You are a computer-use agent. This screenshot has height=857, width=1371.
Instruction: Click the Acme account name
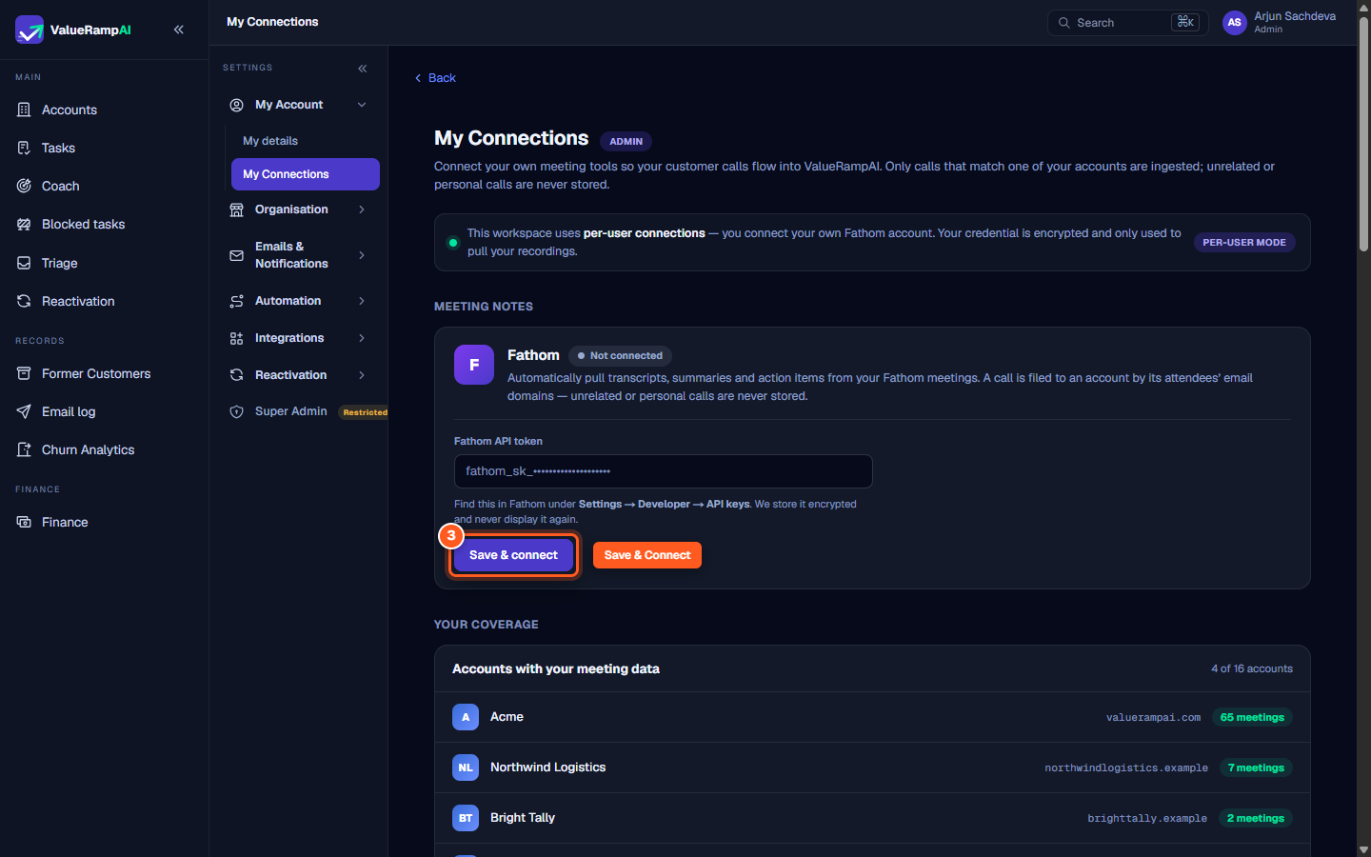point(507,717)
